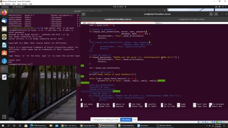Viewport: 228px width, 128px height.
Task: Open Mail app in Windows taskbar
Action: 57,126
